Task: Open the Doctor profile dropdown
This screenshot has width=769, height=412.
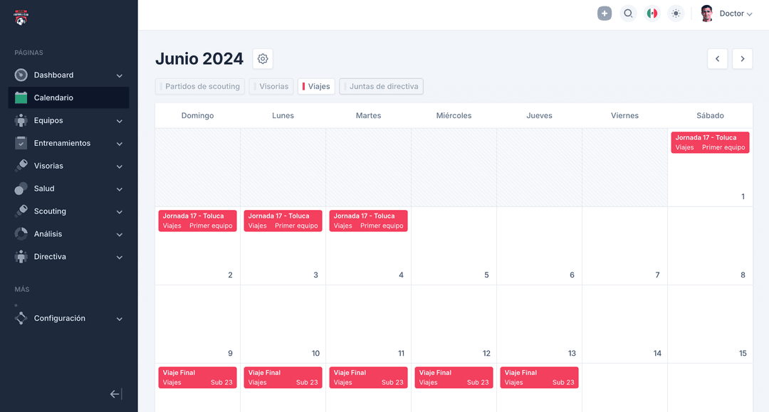Action: tap(726, 13)
